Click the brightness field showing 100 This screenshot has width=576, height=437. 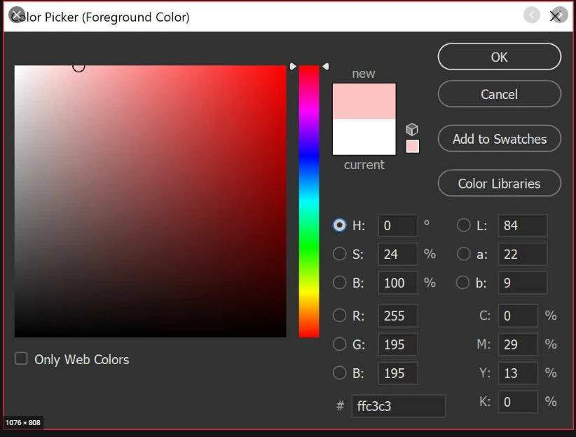tap(398, 283)
